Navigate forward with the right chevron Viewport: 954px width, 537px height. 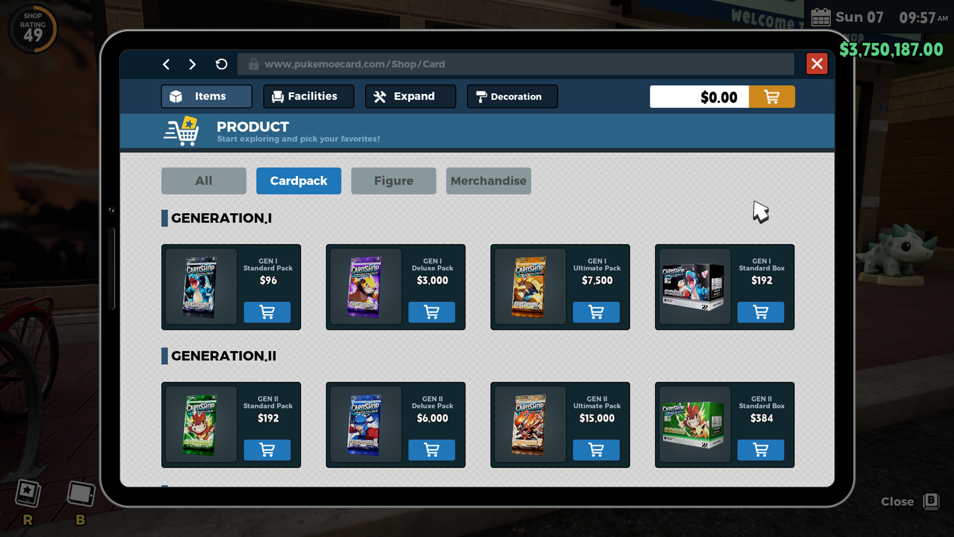coord(192,64)
